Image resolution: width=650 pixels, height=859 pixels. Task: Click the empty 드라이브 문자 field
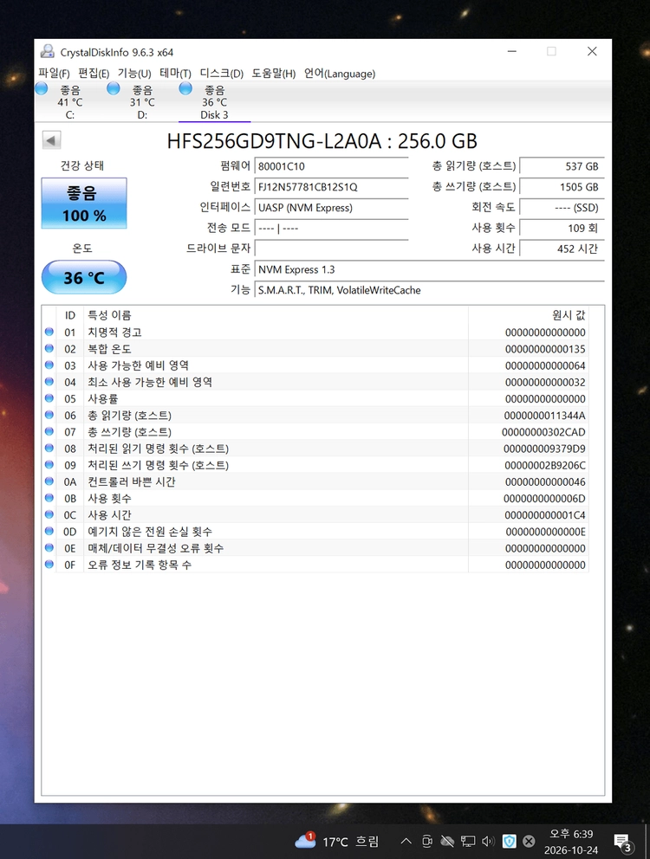pos(331,249)
